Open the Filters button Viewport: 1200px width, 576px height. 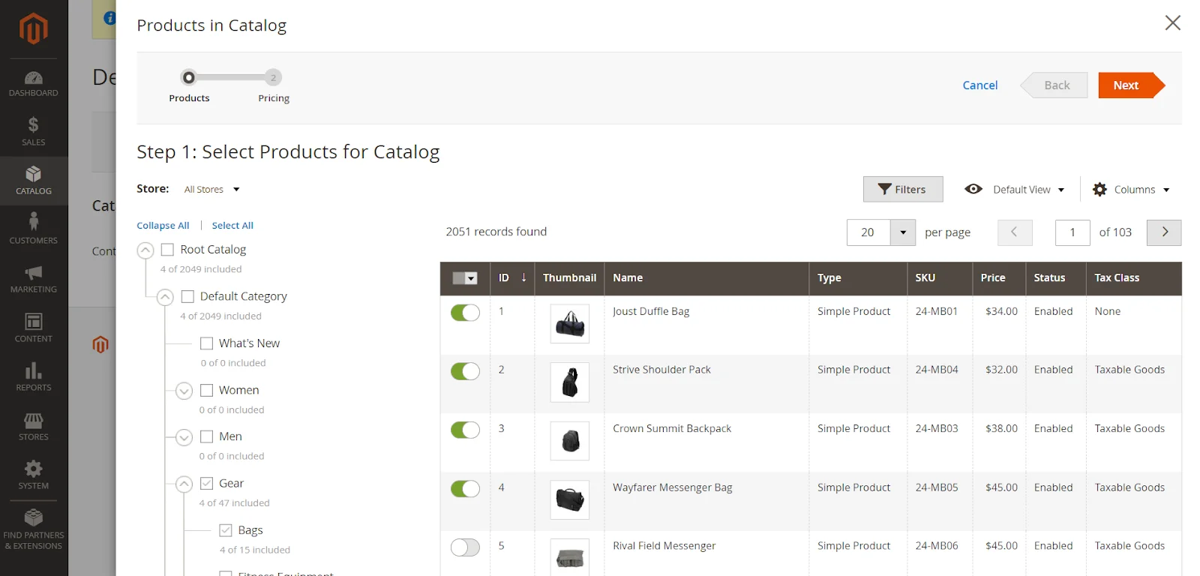tap(903, 190)
